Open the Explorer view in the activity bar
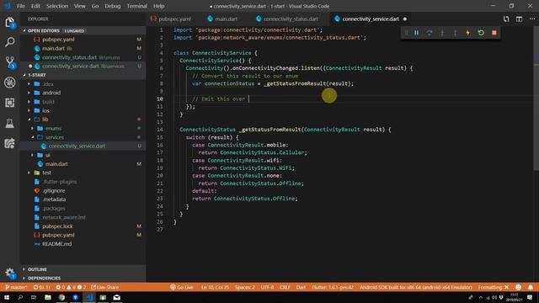Screen dimensions: 539x303 coord(9,23)
